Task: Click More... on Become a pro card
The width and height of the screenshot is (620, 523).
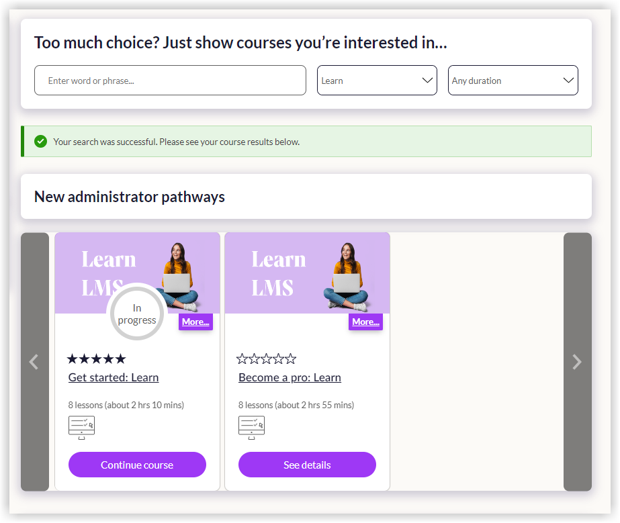Action: pyautogui.click(x=365, y=322)
